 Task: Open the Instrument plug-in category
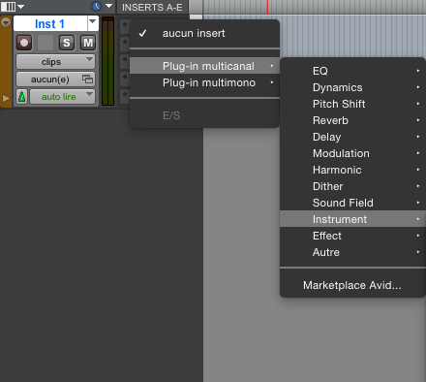[x=352, y=219]
